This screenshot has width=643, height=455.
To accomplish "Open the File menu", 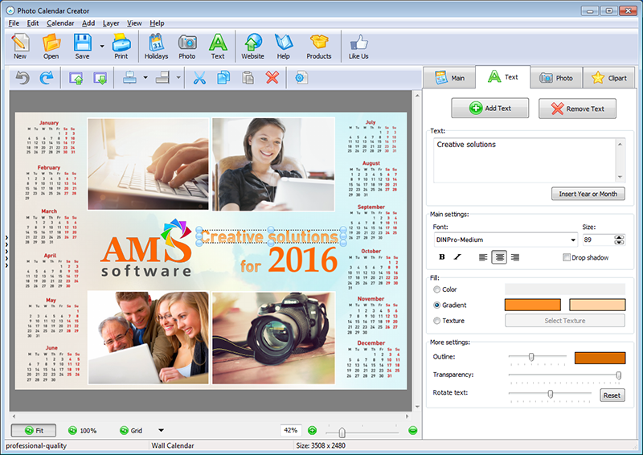I will (14, 23).
